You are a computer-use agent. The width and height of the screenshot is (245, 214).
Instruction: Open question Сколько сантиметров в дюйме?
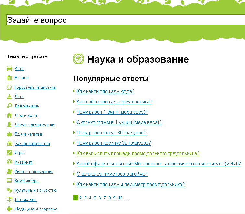point(112,174)
